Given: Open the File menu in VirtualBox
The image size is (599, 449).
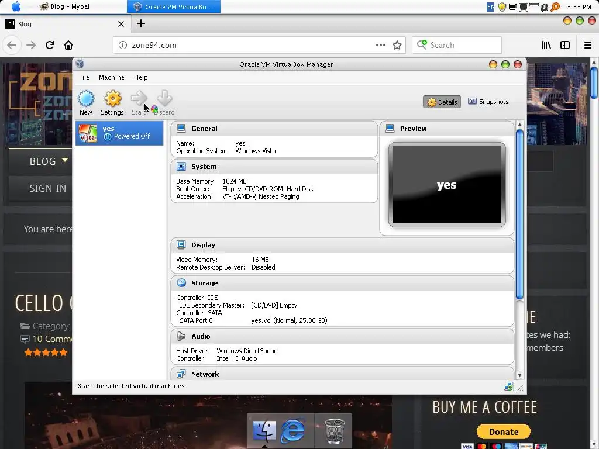Looking at the screenshot, I should 84,77.
